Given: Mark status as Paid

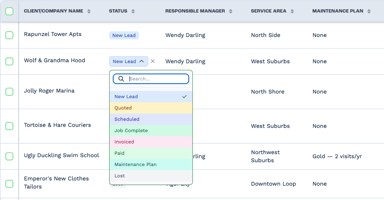Looking at the screenshot, I should pyautogui.click(x=151, y=153).
